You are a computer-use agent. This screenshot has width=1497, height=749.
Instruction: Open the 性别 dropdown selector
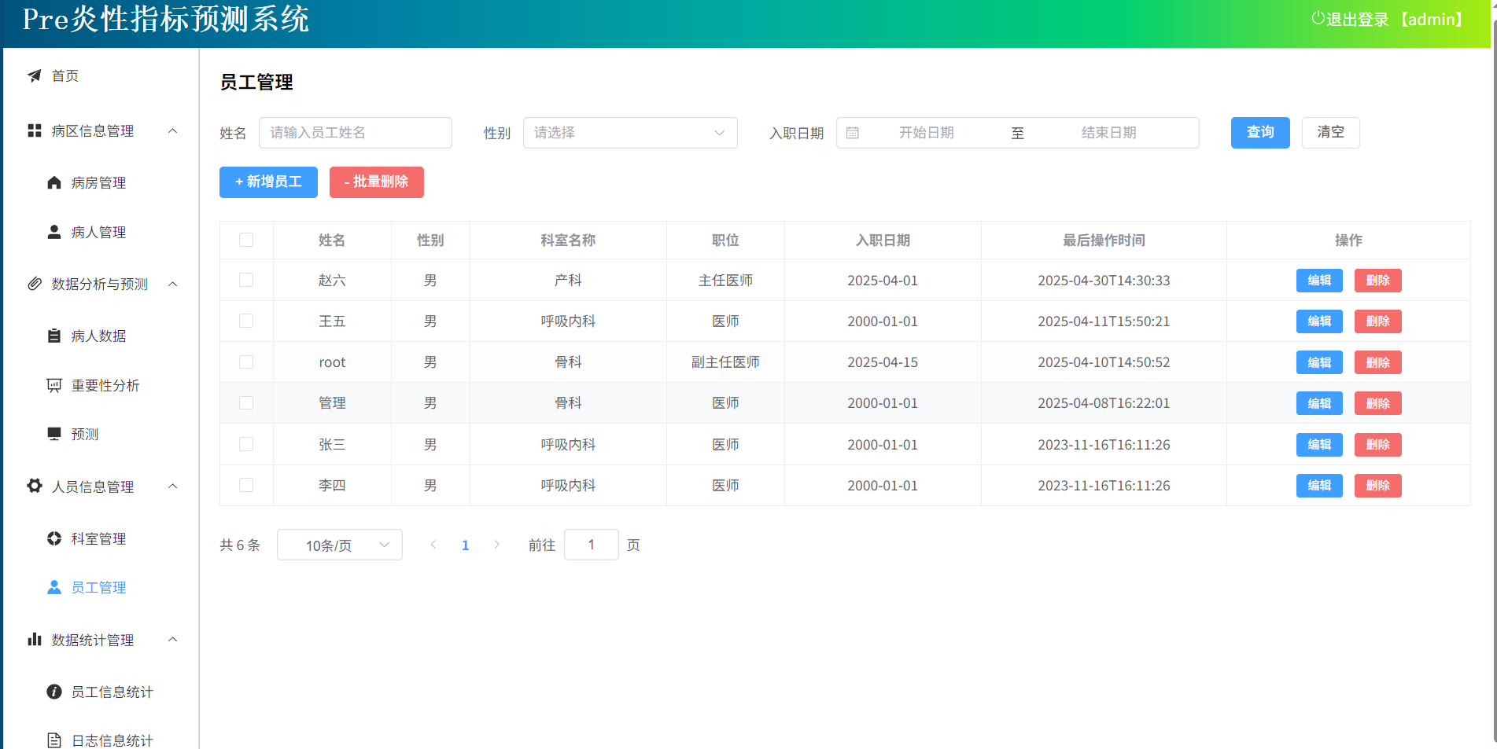point(629,133)
